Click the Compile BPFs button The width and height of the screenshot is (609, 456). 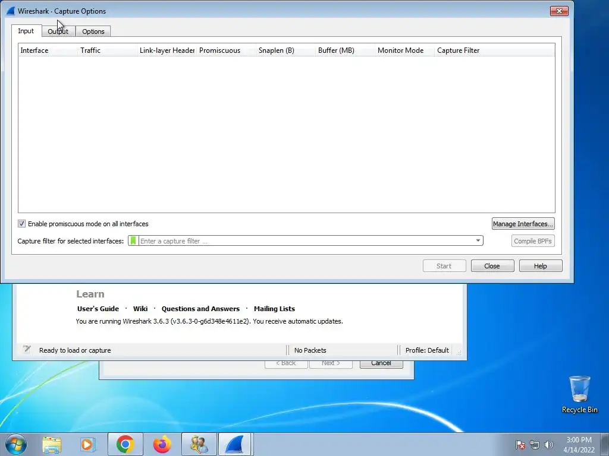[x=532, y=241]
